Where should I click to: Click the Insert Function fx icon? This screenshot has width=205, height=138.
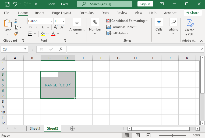click(x=61, y=49)
